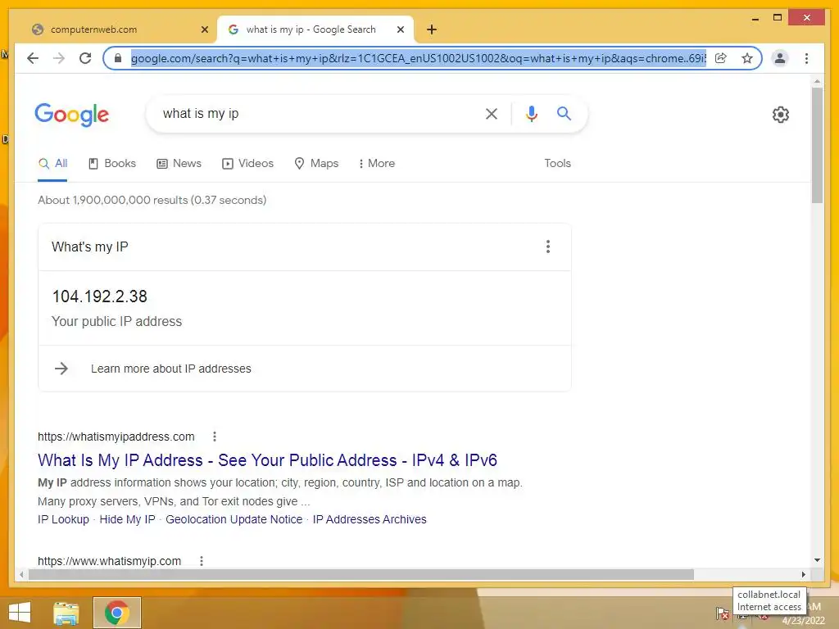
Task: Switch to Maps results
Action: [316, 164]
